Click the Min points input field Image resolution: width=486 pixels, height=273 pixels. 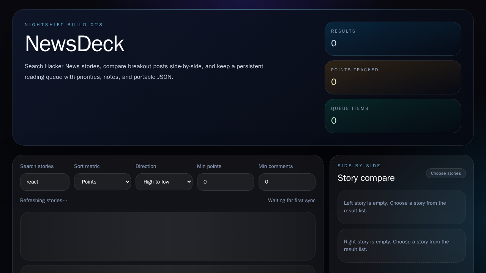point(226,182)
